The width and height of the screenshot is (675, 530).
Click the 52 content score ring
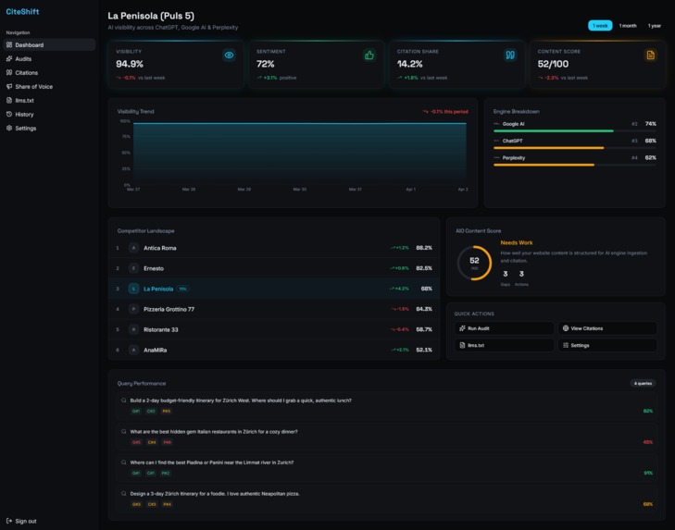click(474, 263)
